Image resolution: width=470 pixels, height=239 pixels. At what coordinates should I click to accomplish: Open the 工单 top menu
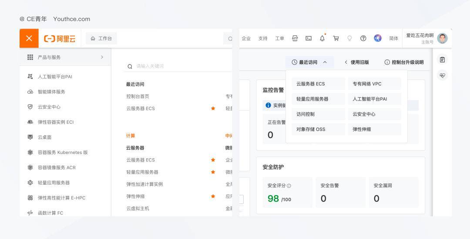tap(280, 38)
